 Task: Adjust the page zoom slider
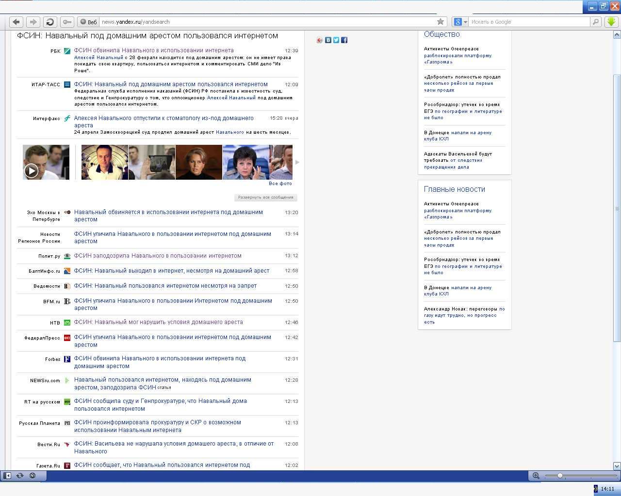560,476
